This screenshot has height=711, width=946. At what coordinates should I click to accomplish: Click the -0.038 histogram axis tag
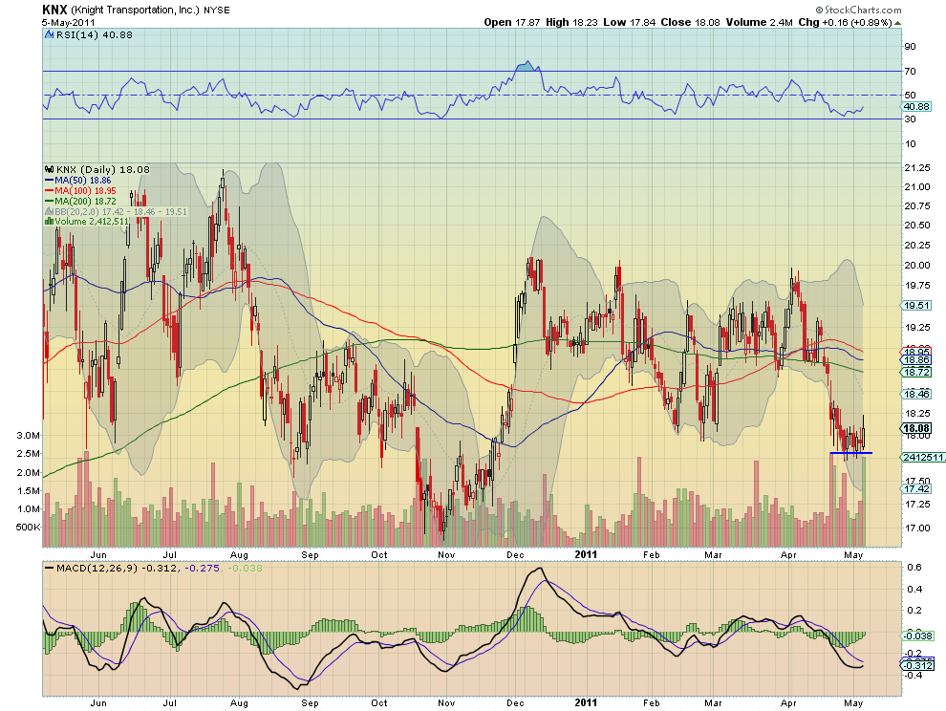(x=917, y=636)
